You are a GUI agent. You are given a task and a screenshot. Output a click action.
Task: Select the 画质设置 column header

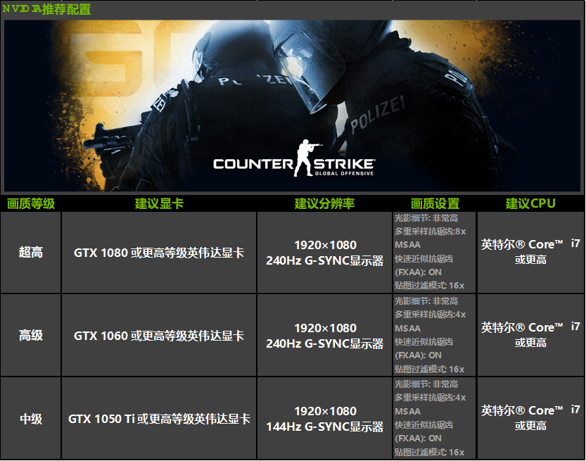click(x=435, y=203)
